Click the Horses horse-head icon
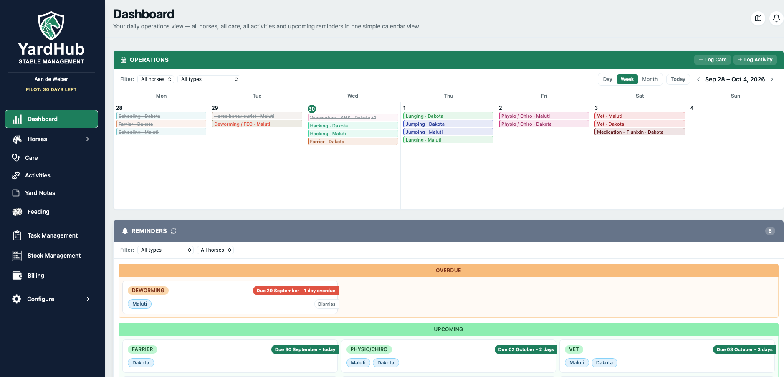The width and height of the screenshot is (784, 377). (17, 139)
